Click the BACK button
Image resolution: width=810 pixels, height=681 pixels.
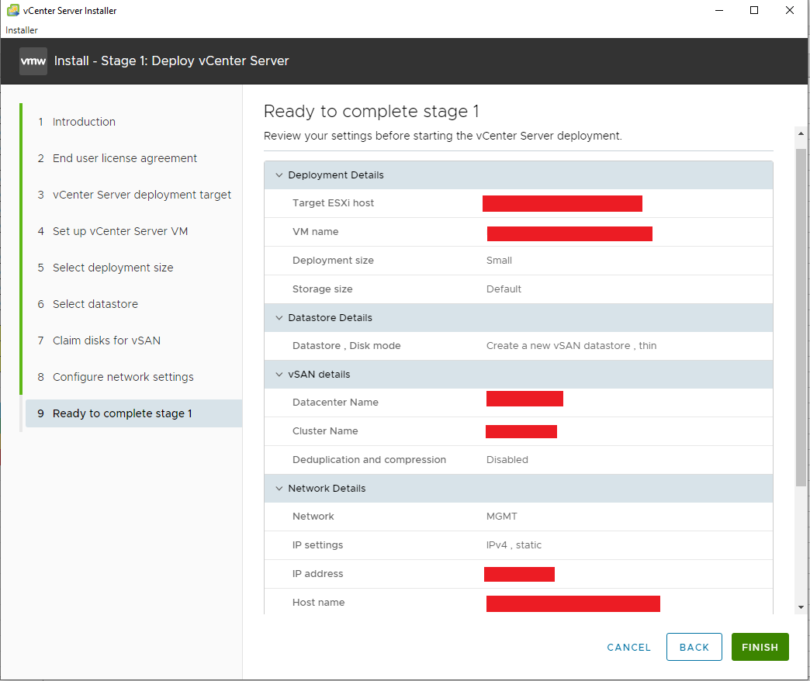point(694,647)
